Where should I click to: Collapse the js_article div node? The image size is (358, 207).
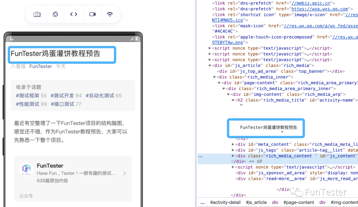point(209,65)
